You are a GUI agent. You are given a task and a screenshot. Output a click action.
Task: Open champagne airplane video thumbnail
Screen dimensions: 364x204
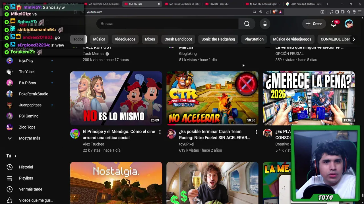(x=212, y=183)
